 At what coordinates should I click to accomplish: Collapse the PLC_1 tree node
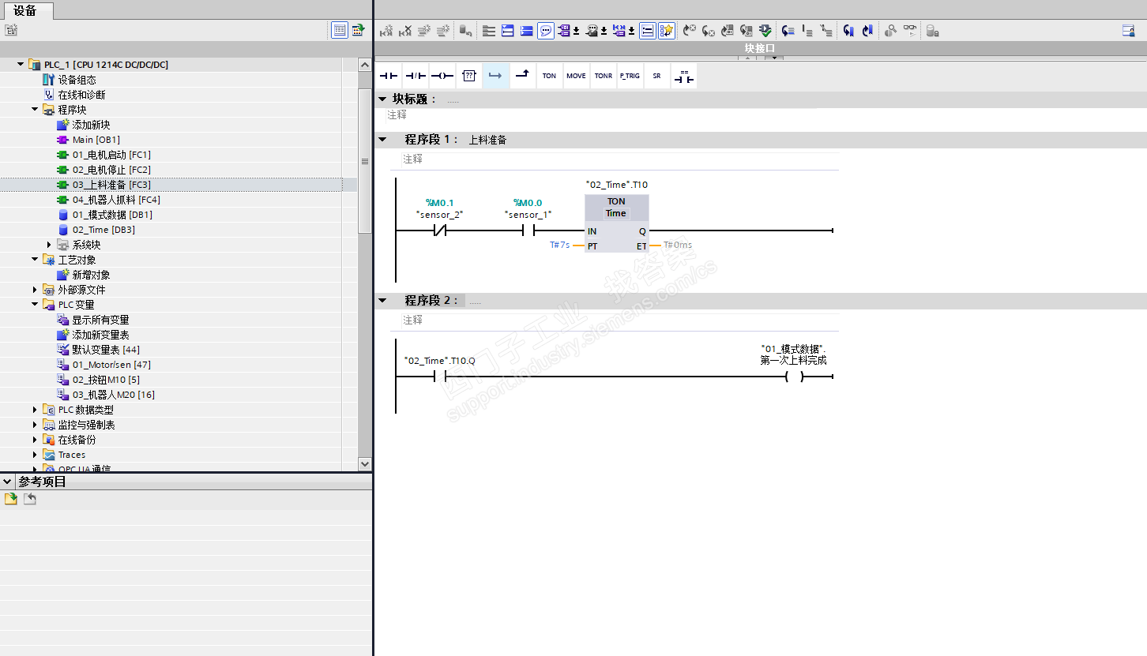tap(21, 64)
